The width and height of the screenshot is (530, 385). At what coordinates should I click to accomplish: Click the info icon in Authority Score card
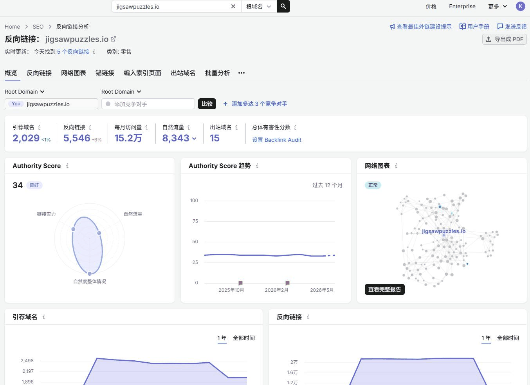click(67, 166)
